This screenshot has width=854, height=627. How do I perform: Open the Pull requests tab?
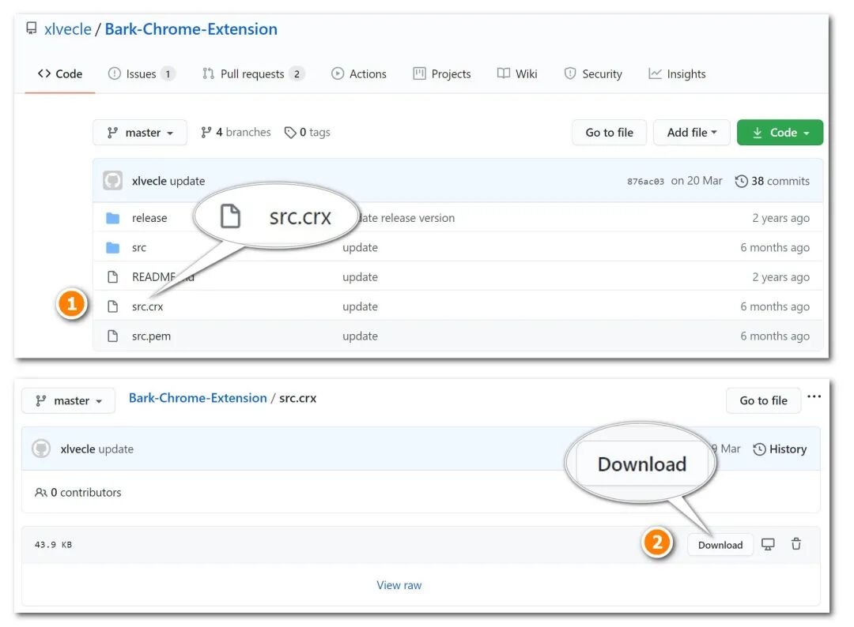tap(253, 73)
